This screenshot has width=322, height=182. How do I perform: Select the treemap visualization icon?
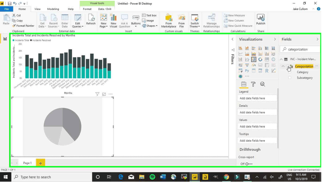pyautogui.click(x=267, y=59)
